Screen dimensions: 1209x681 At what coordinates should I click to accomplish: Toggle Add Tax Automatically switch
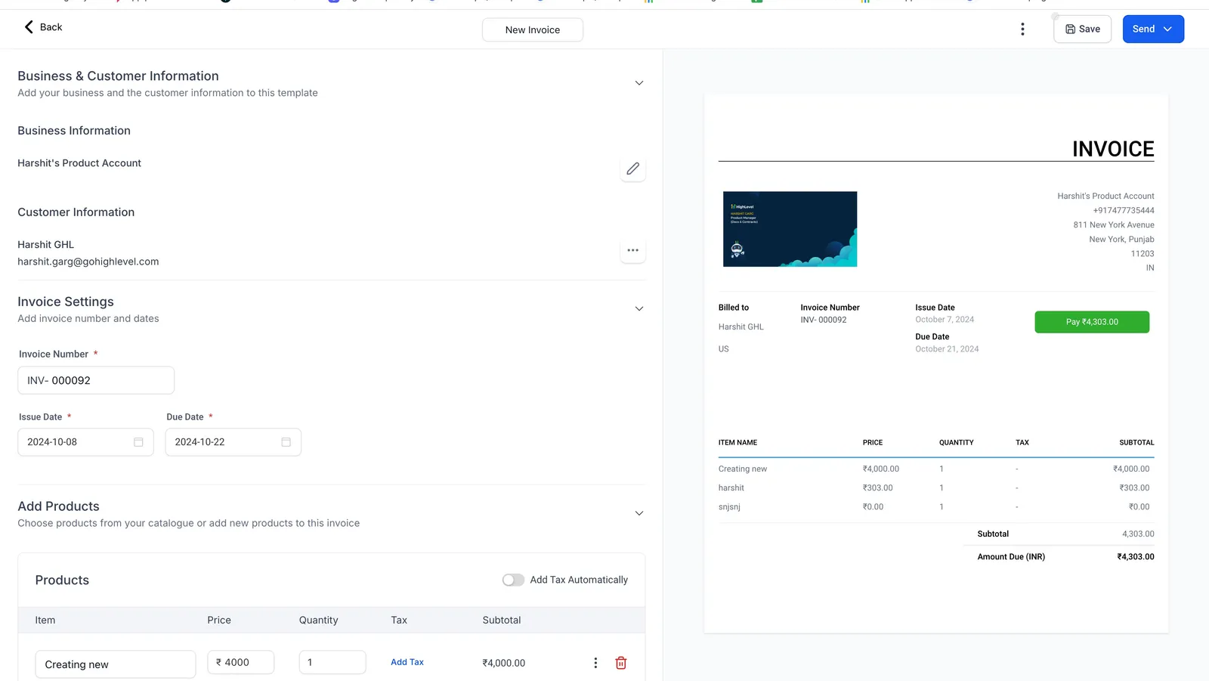[x=513, y=580]
